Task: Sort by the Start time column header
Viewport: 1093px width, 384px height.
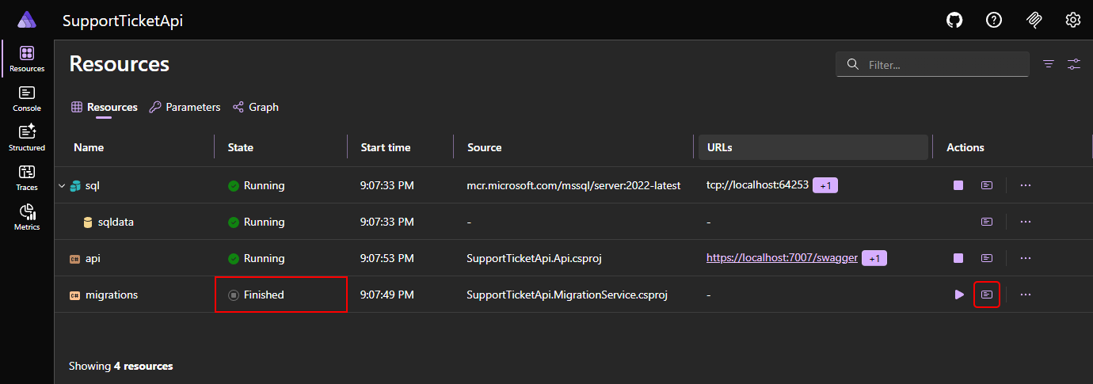Action: pyautogui.click(x=386, y=147)
